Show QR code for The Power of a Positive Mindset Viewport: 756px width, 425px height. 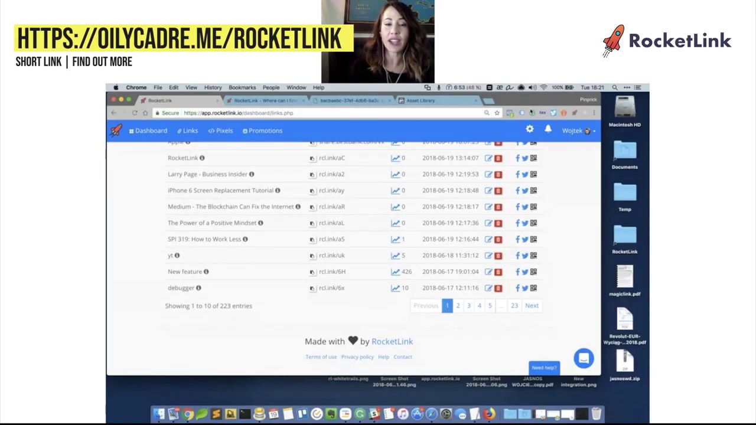(533, 223)
